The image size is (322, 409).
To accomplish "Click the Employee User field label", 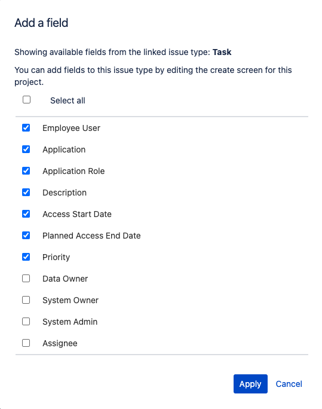I will click(71, 128).
